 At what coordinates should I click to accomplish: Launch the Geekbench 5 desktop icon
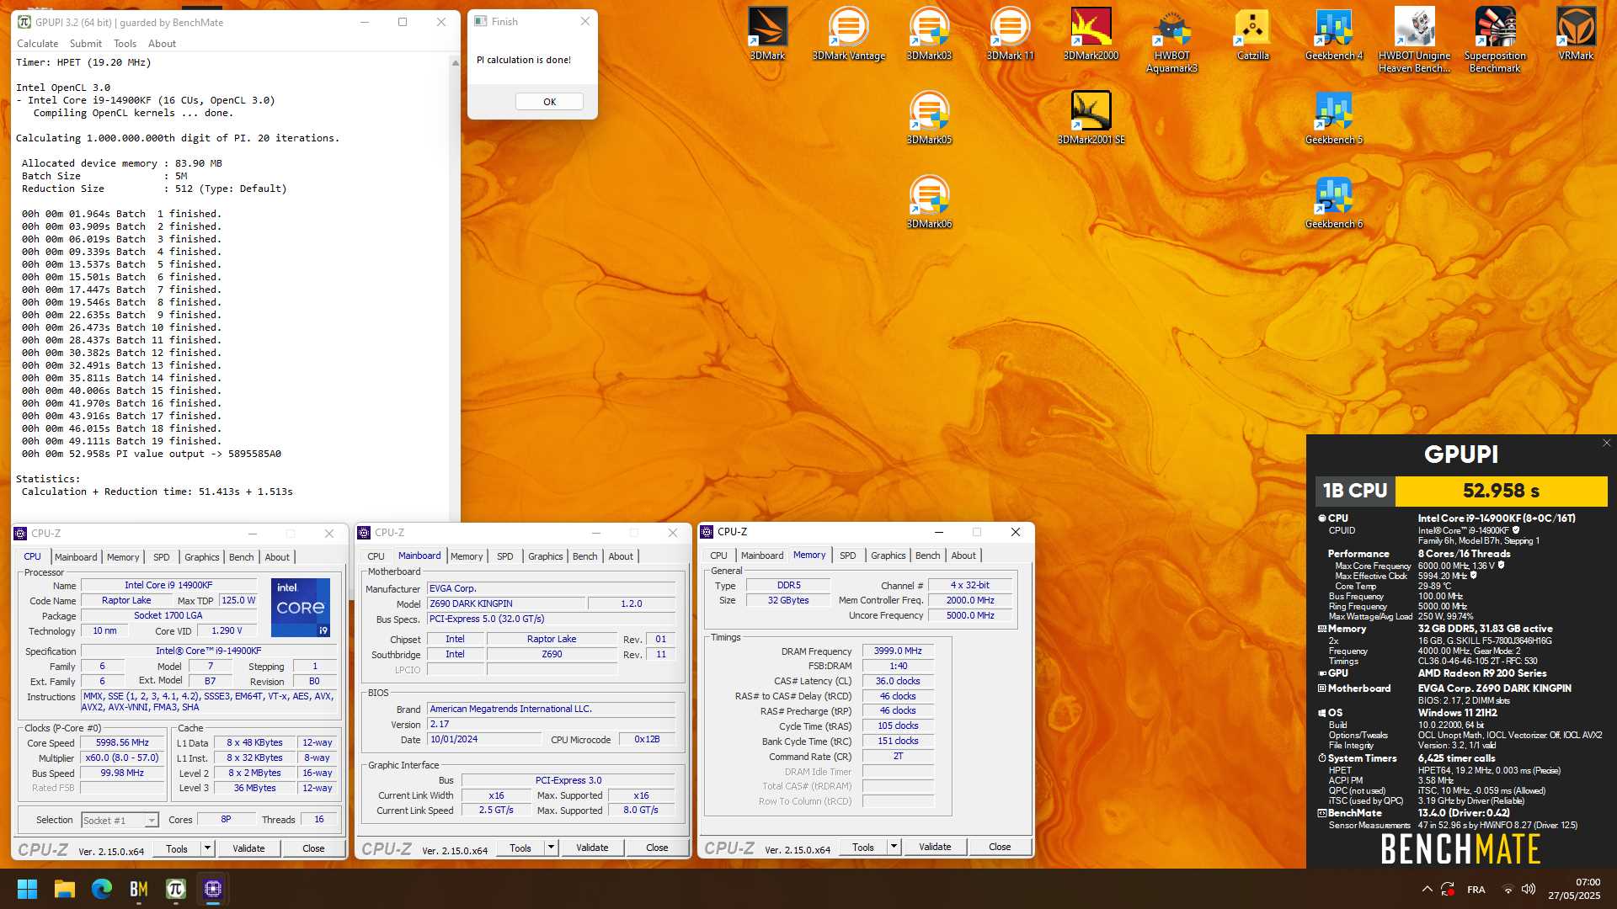point(1333,118)
